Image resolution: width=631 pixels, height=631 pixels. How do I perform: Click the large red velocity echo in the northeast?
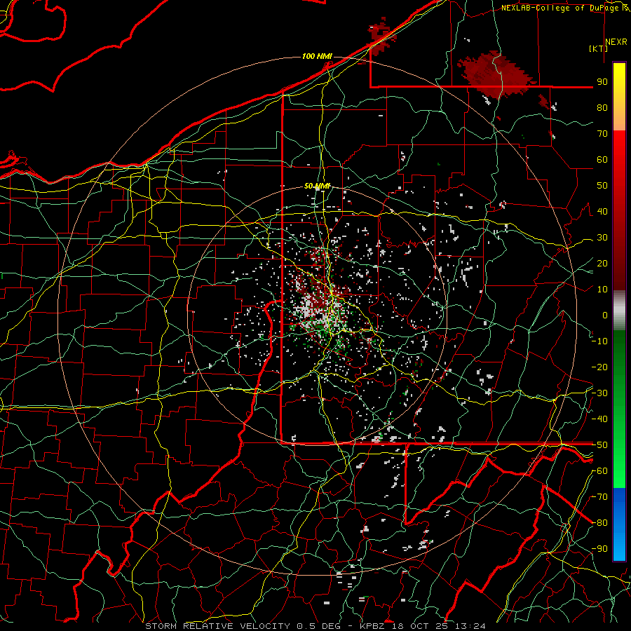(498, 76)
